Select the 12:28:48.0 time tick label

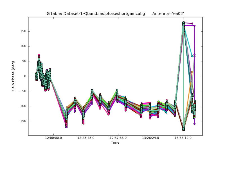coord(86,138)
